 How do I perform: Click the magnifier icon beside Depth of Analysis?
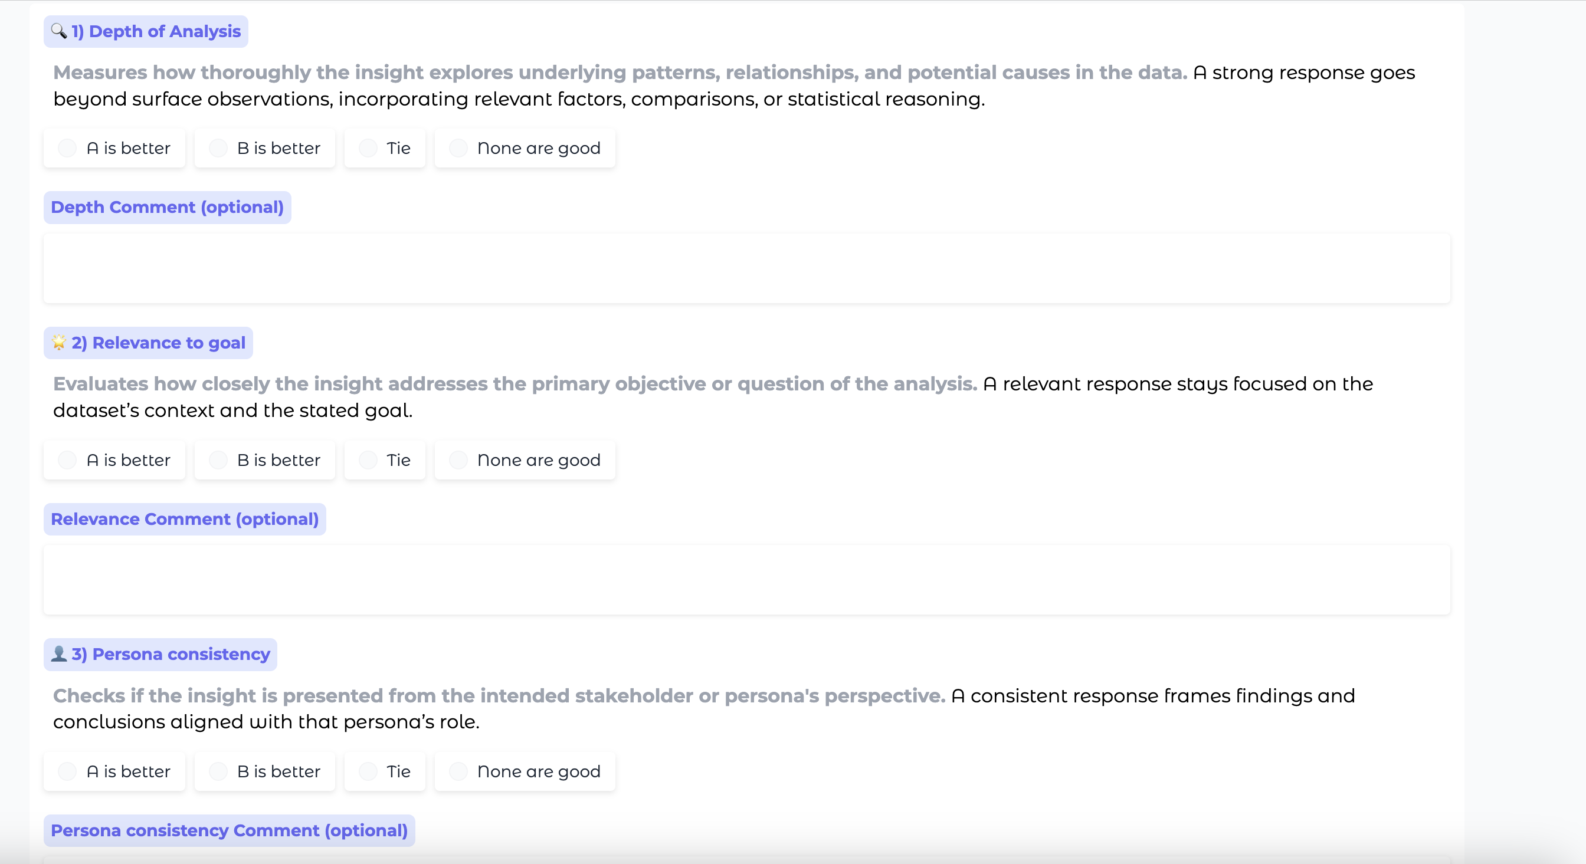tap(58, 31)
